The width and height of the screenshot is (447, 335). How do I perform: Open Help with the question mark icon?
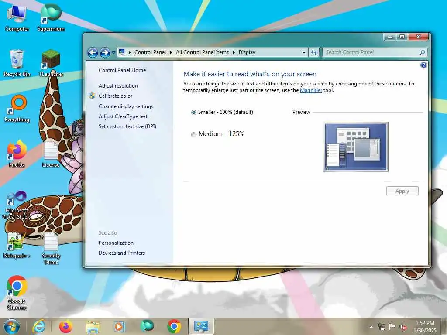(x=424, y=65)
